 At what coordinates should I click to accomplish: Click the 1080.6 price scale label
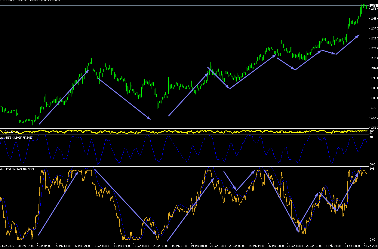click(374, 98)
